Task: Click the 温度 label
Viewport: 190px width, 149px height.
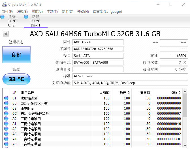Action: coord(16,69)
